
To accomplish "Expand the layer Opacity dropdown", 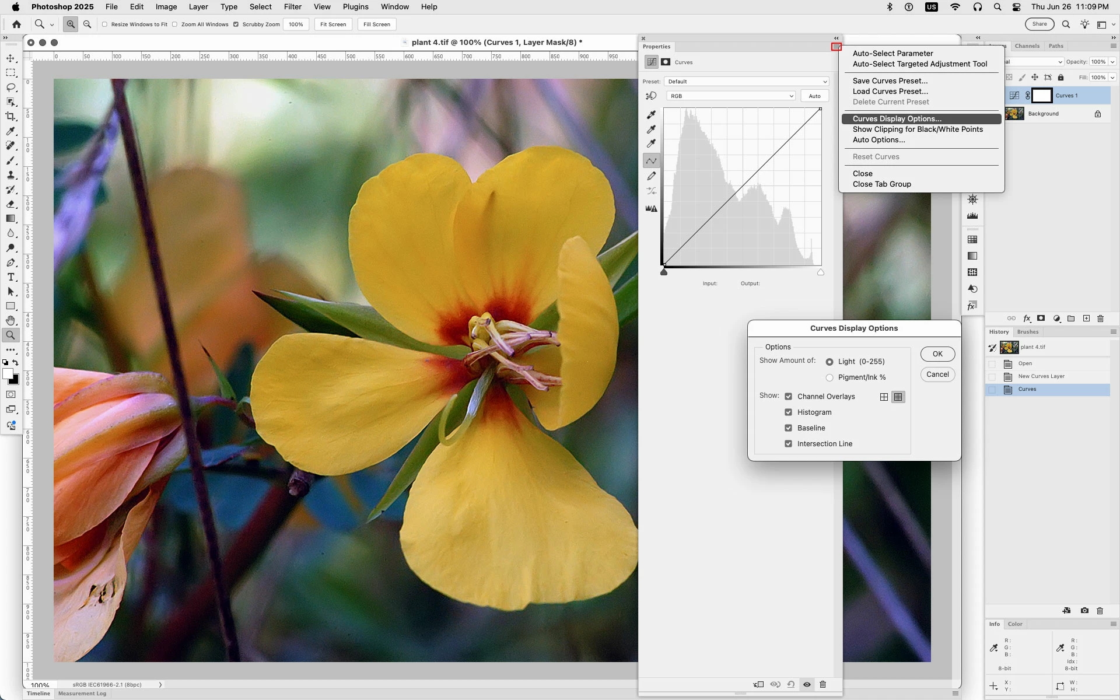I will point(1112,62).
